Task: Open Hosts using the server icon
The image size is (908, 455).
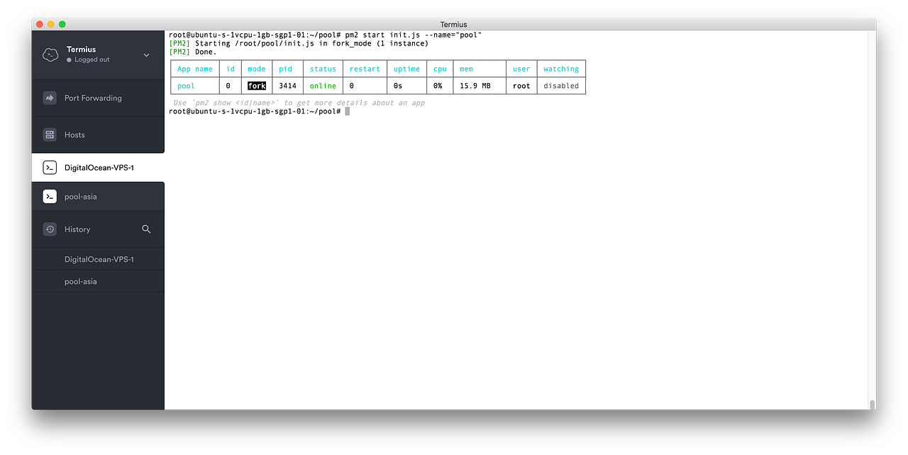Action: click(x=50, y=134)
